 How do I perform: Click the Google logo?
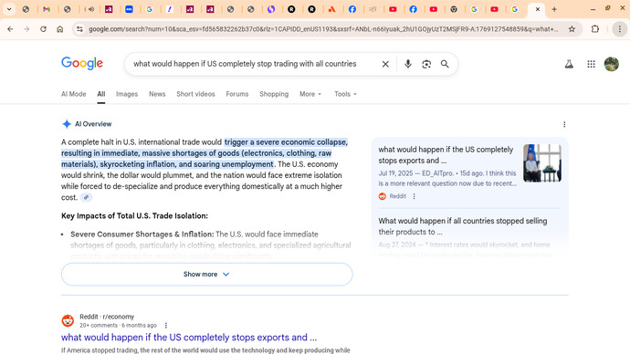(82, 63)
